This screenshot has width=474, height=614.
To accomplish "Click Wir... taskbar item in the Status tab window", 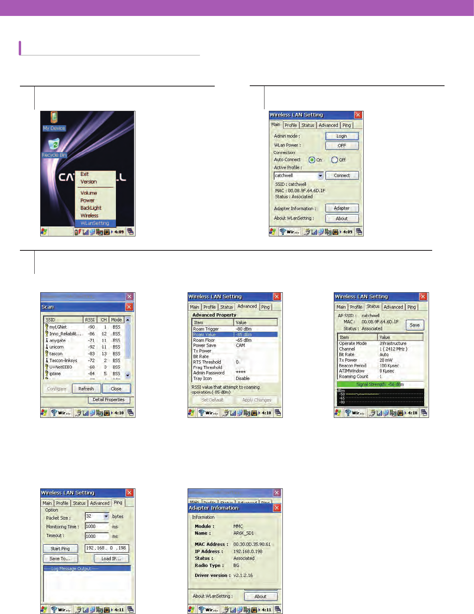I will click(355, 413).
